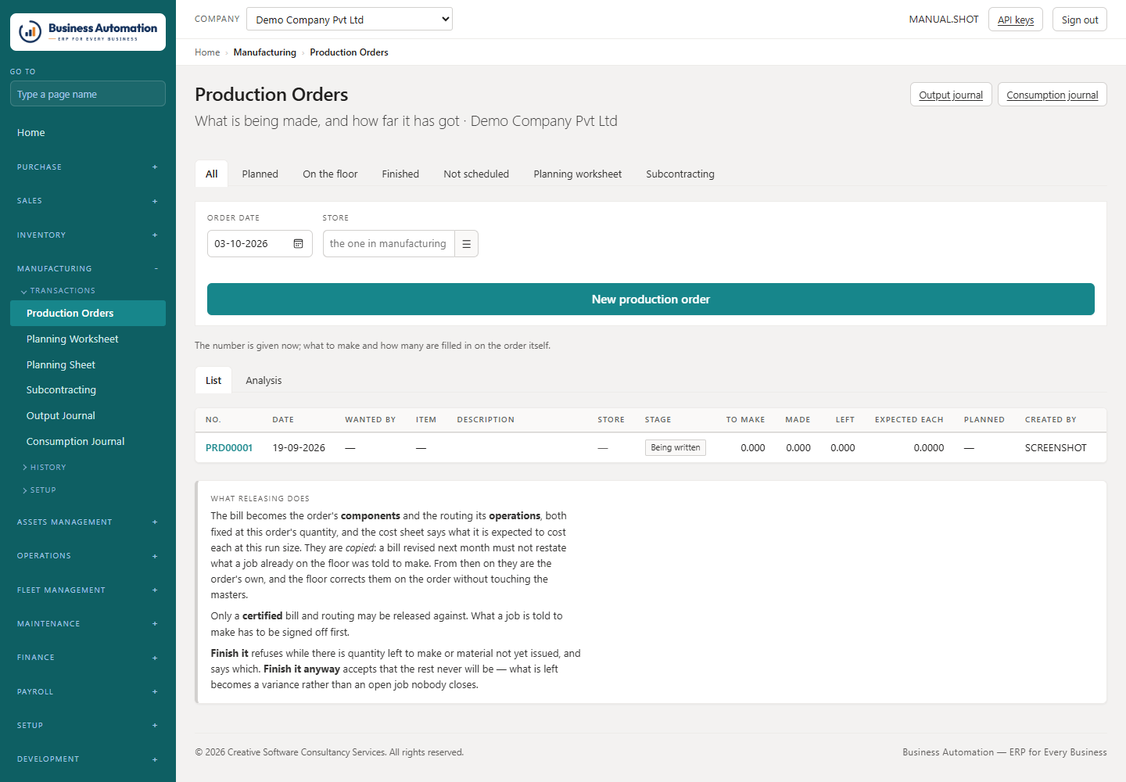
Task: Focus the Go To page name field
Action: (88, 94)
